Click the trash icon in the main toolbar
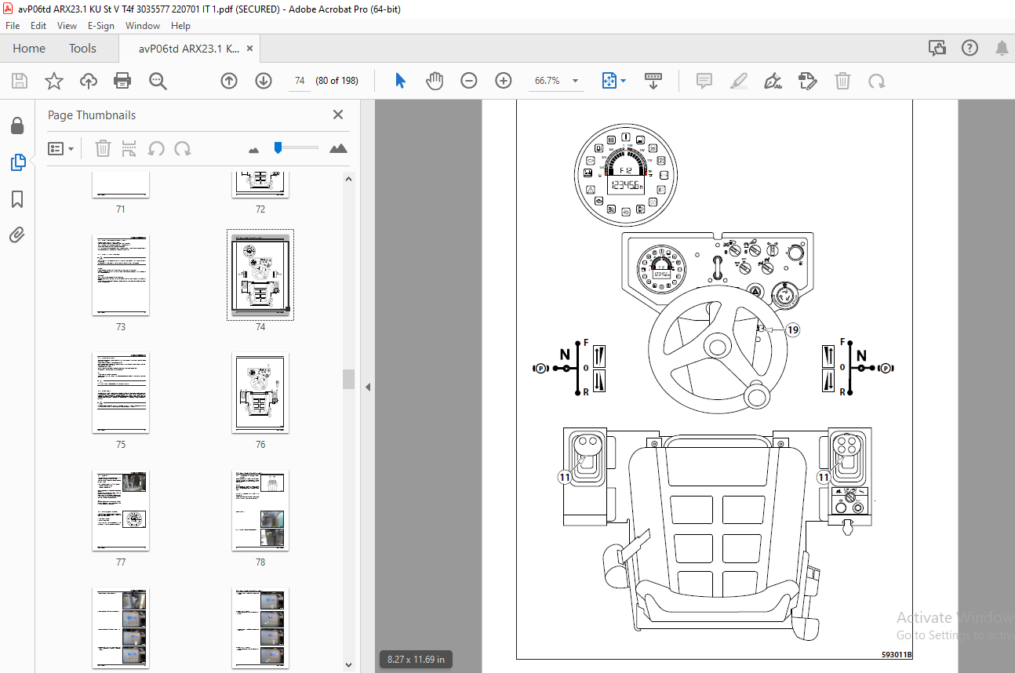Viewport: 1015px width, 673px height. coord(842,81)
